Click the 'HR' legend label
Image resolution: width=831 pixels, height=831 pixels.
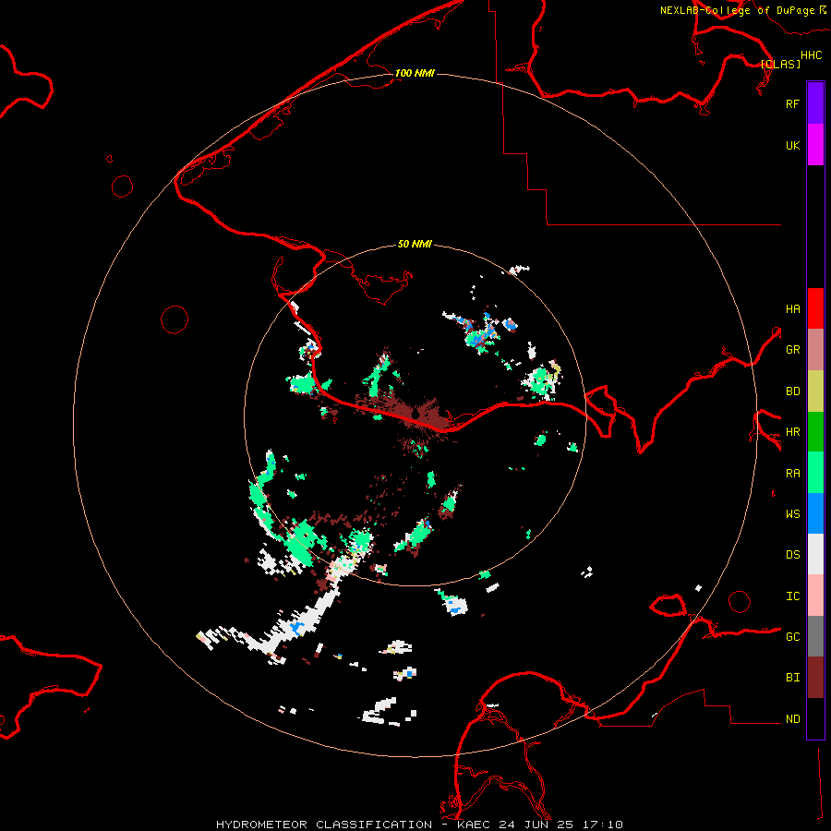792,432
